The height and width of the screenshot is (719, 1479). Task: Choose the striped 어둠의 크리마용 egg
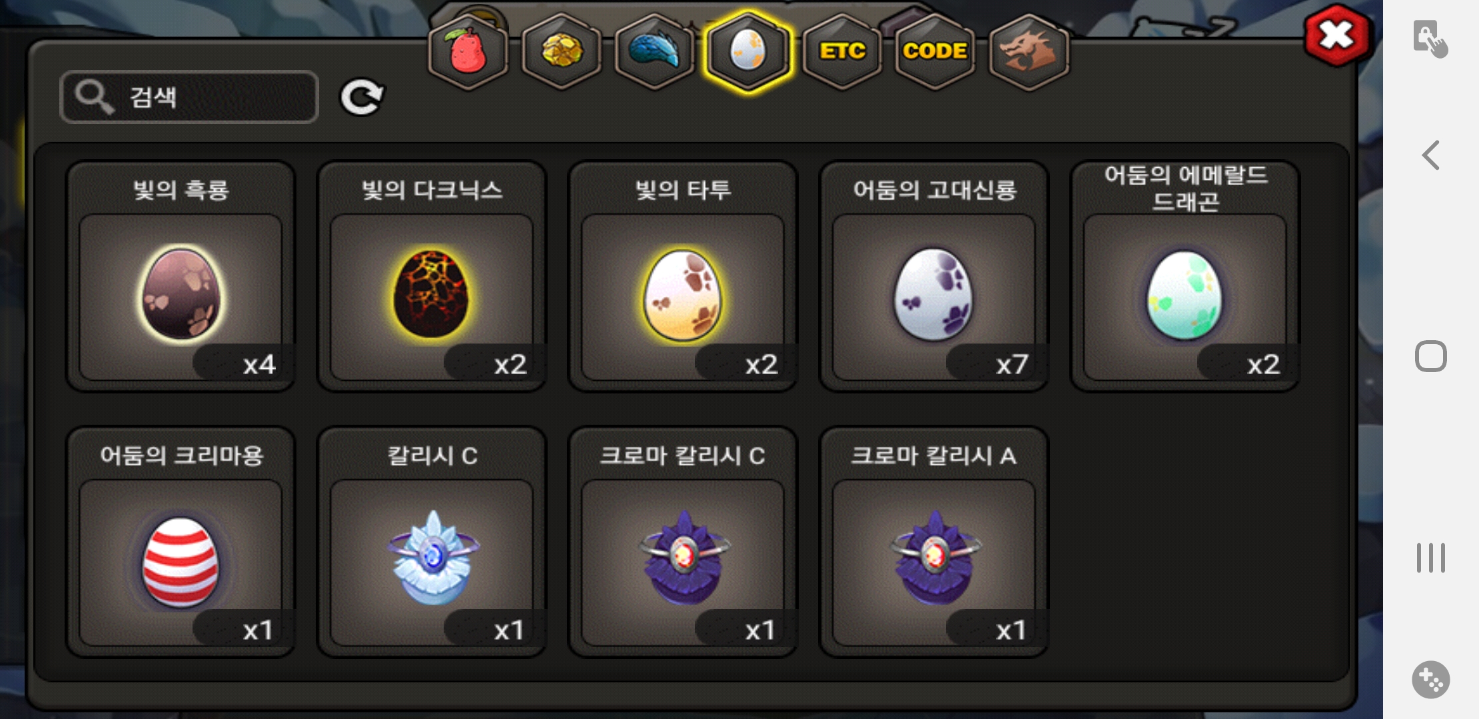coord(181,543)
